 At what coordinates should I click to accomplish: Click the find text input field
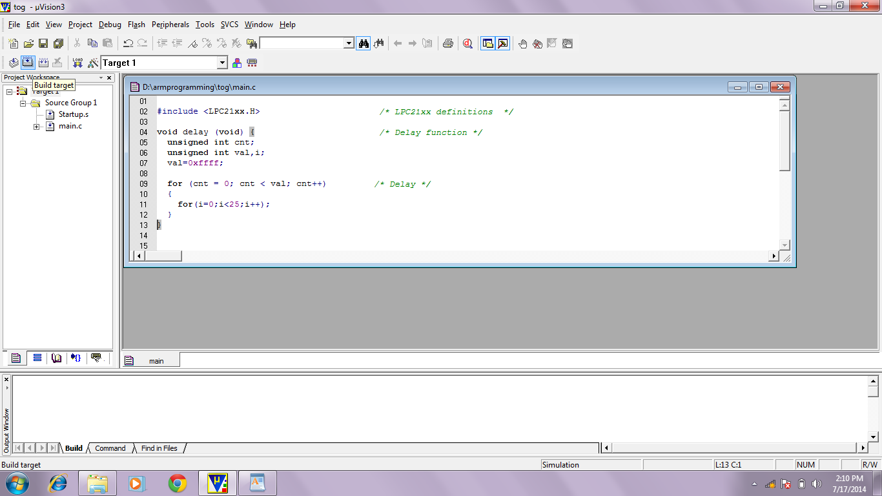tap(302, 43)
